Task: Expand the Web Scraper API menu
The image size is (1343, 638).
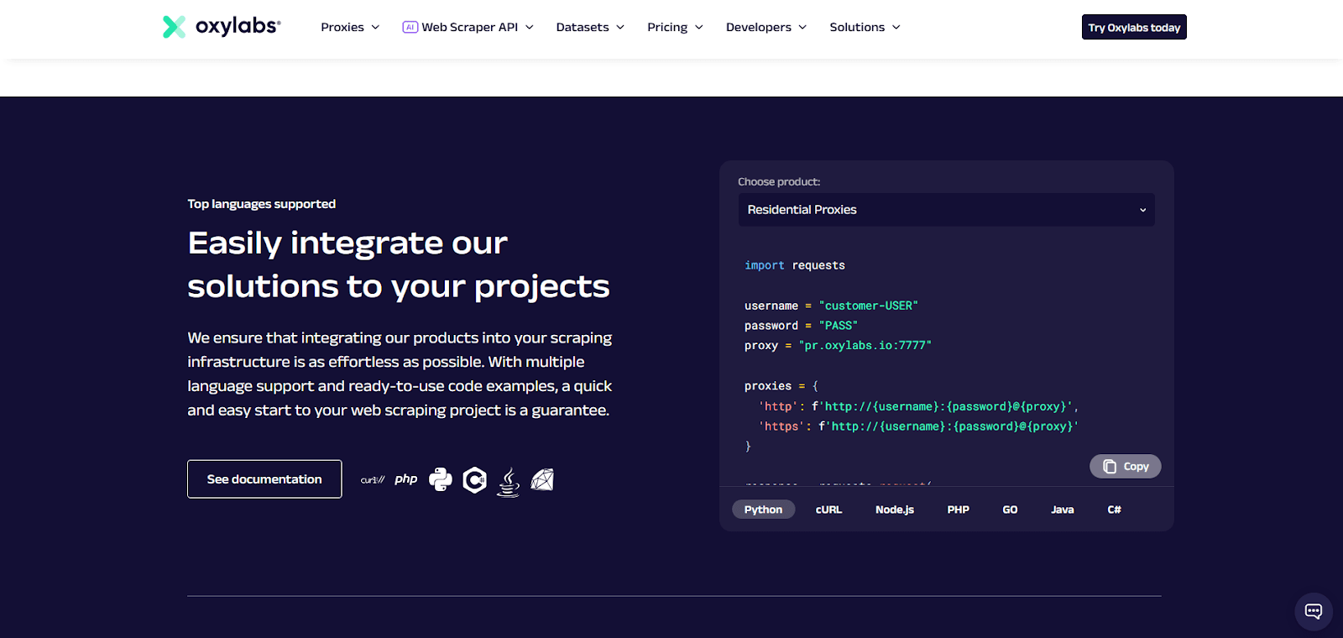Action: [468, 27]
